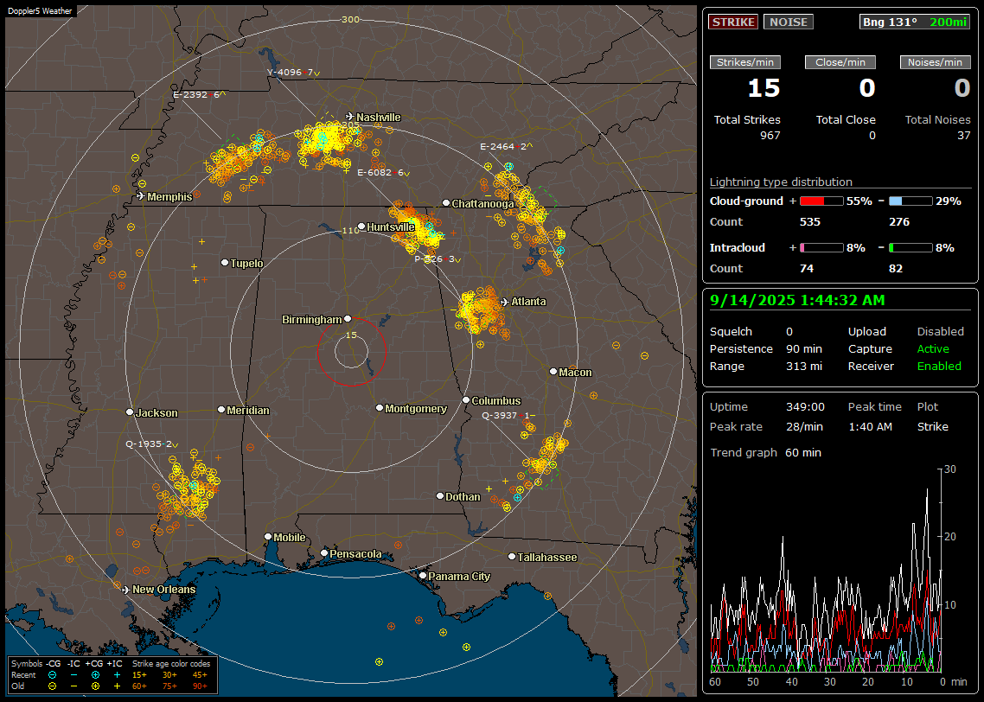984x702 pixels.
Task: Click the negative intracloud green bar
Action: (x=911, y=248)
